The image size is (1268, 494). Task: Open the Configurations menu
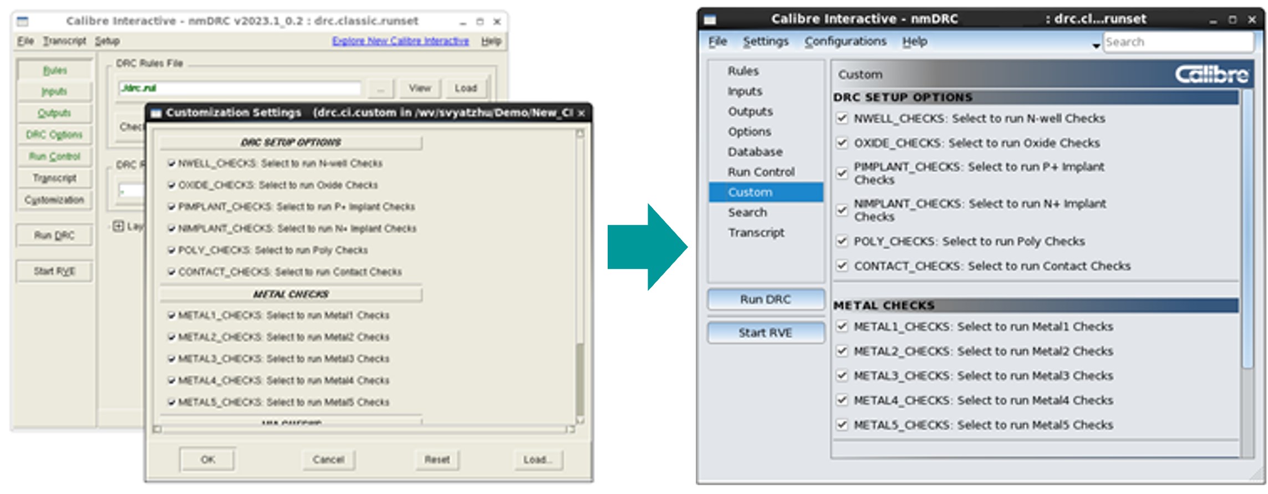tap(845, 42)
